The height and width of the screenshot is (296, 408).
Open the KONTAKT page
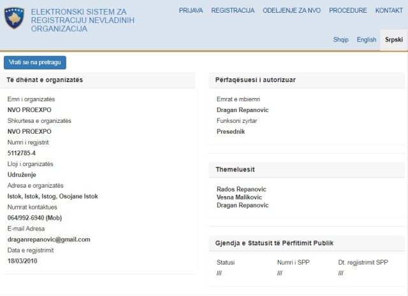[389, 11]
